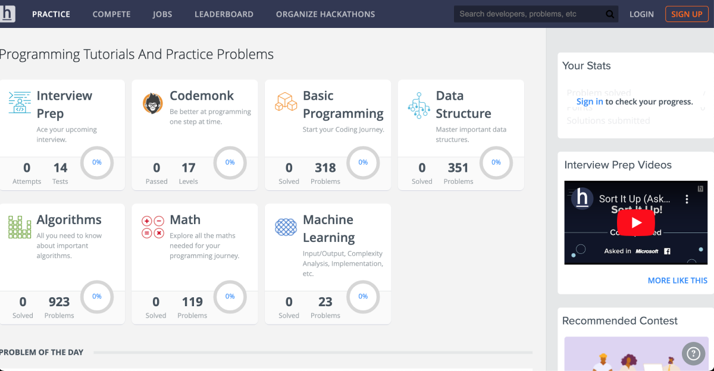
Task: Click the LOGIN button
Action: click(x=641, y=14)
